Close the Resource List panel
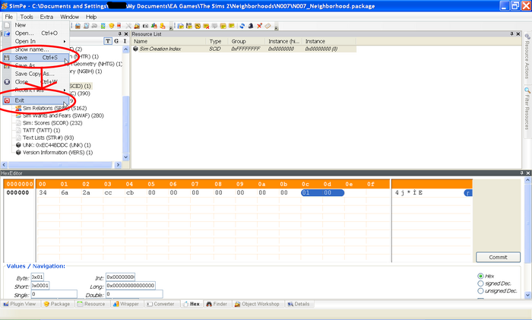Image resolution: width=532 pixels, height=320 pixels. point(518,34)
